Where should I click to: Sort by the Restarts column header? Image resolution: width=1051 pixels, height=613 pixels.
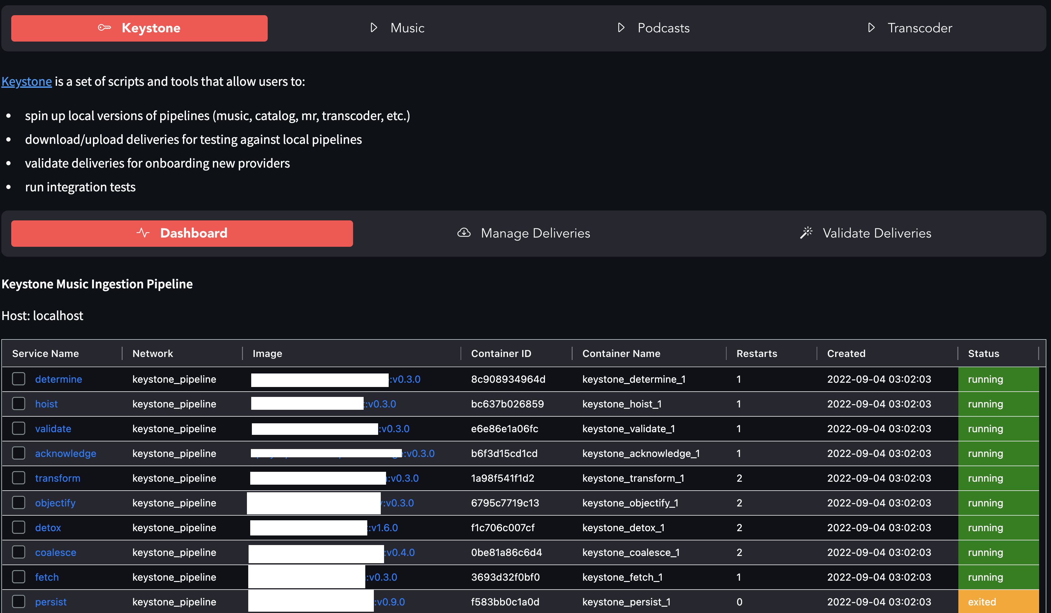(757, 353)
